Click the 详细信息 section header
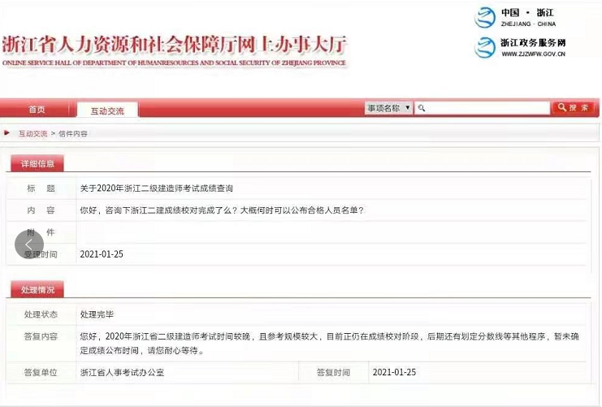 (37, 163)
